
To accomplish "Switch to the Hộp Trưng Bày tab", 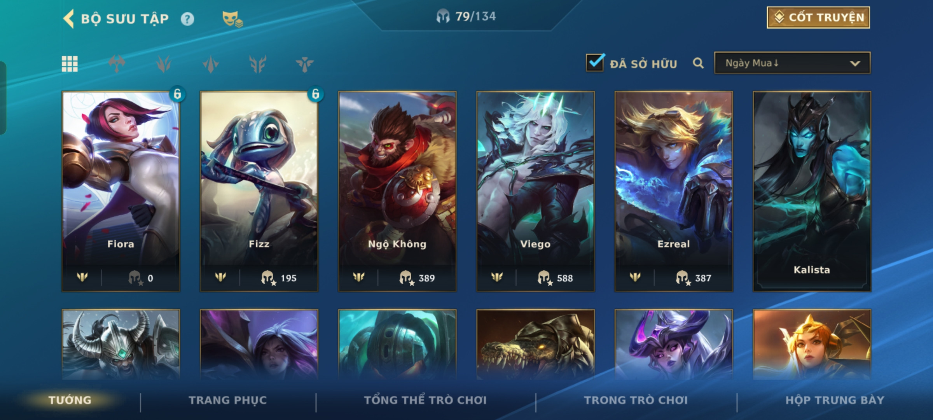I will [835, 400].
